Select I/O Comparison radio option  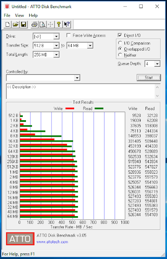pos(120,43)
